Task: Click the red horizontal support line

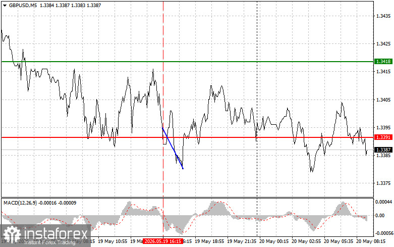Action: click(x=187, y=137)
